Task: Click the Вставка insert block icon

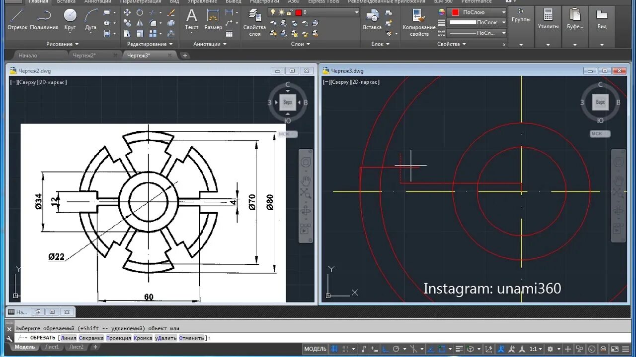Action: click(372, 20)
